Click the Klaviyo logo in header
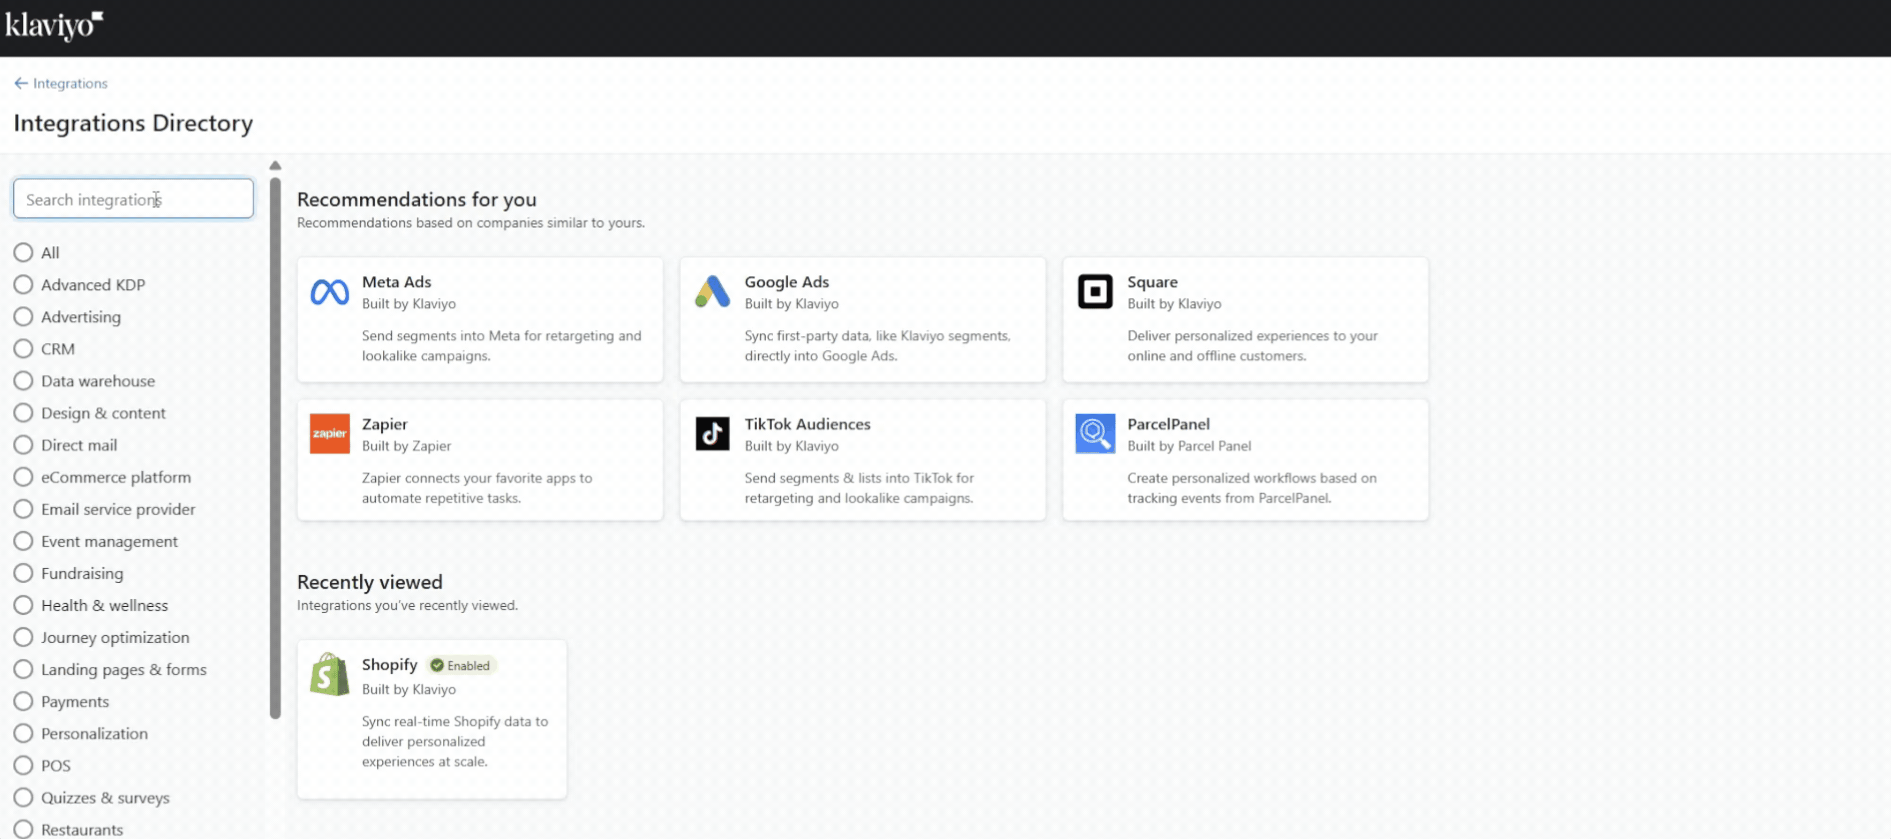 tap(53, 25)
